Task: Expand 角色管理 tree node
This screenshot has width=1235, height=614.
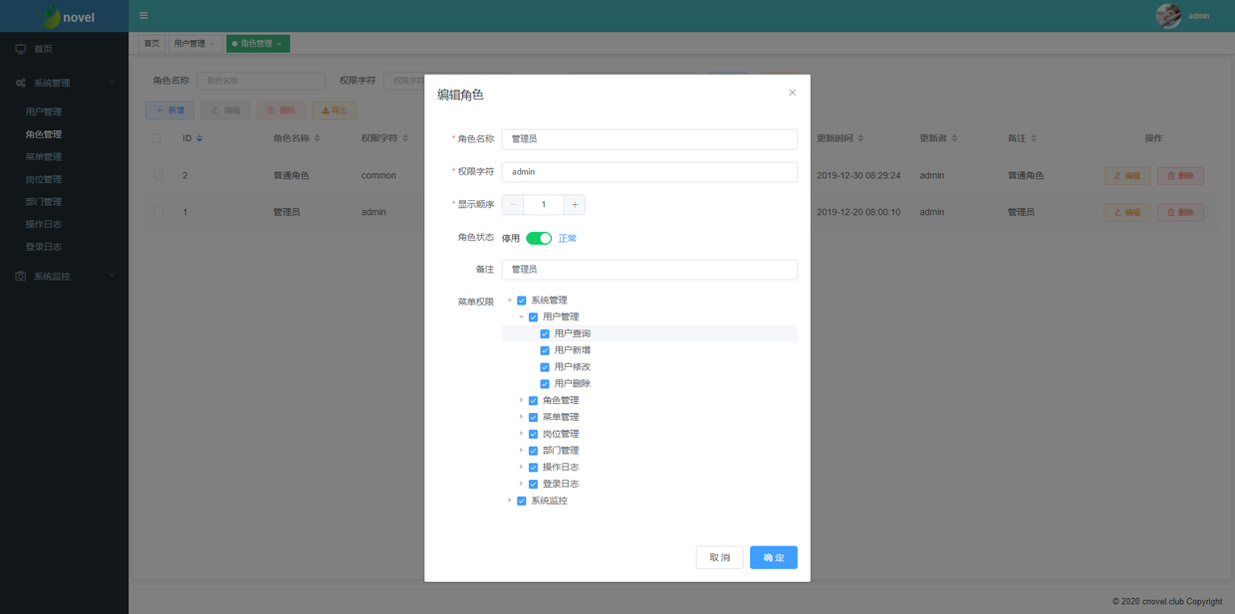Action: (x=521, y=401)
